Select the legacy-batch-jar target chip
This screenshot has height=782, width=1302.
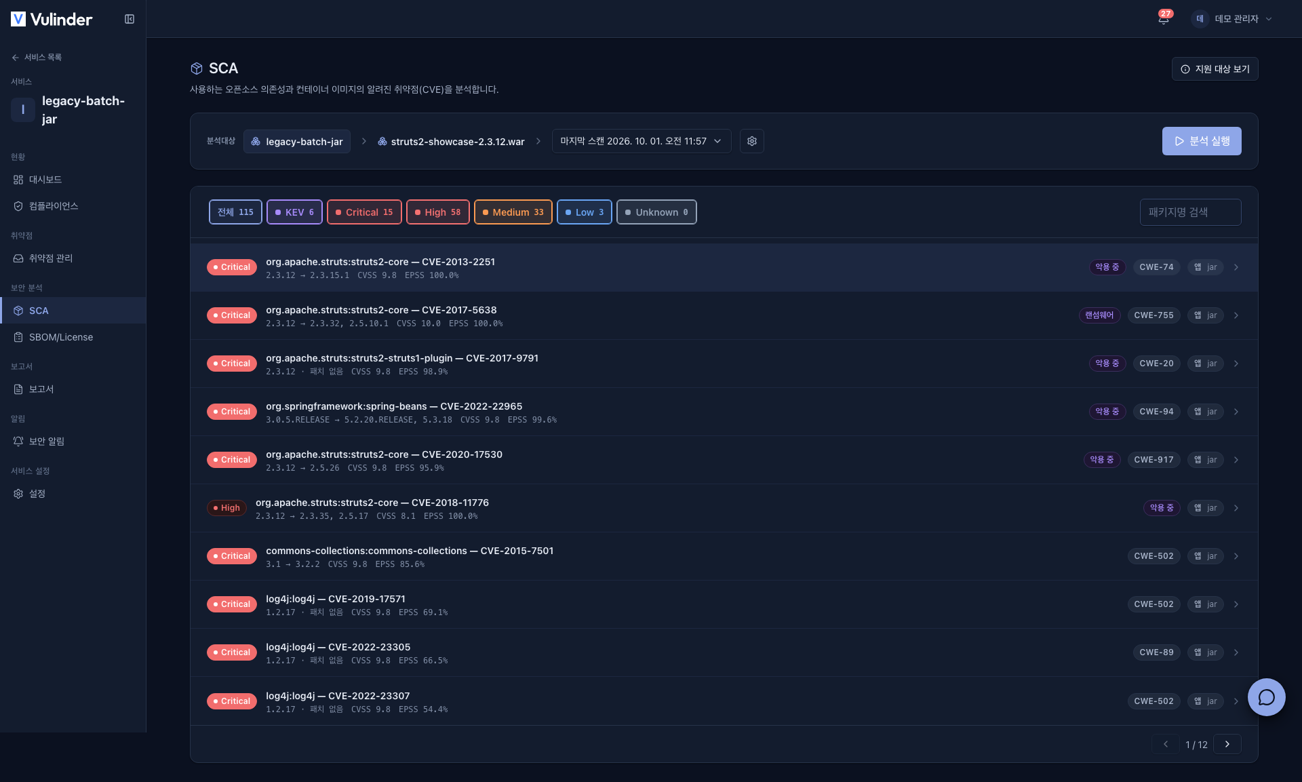[x=297, y=142]
